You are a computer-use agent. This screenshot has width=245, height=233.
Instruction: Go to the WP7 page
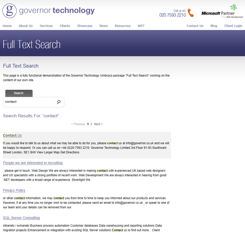coord(141,26)
